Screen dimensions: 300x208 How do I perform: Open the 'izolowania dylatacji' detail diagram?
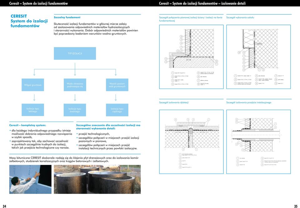tap(191, 142)
